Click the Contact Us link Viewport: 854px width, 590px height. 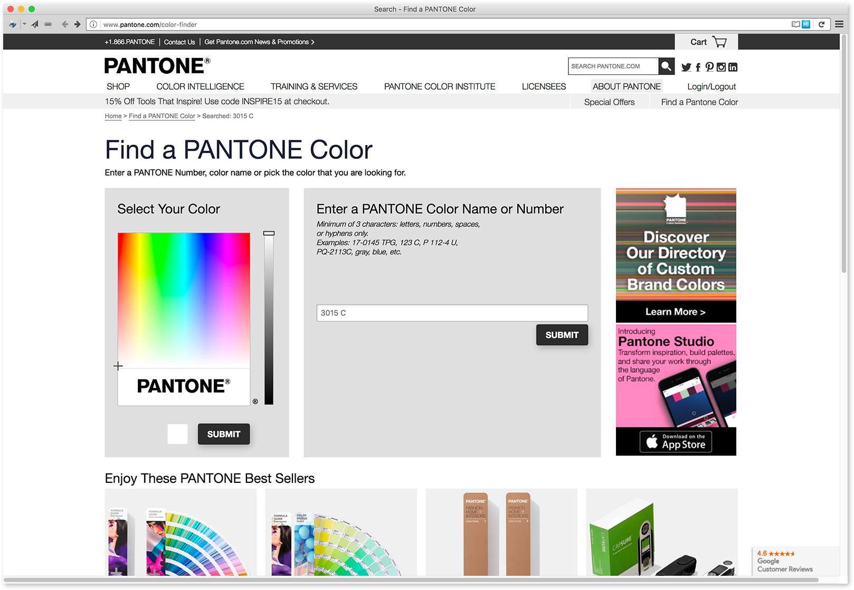point(179,42)
